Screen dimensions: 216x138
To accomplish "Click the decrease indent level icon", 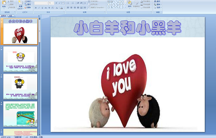I will (78, 3).
